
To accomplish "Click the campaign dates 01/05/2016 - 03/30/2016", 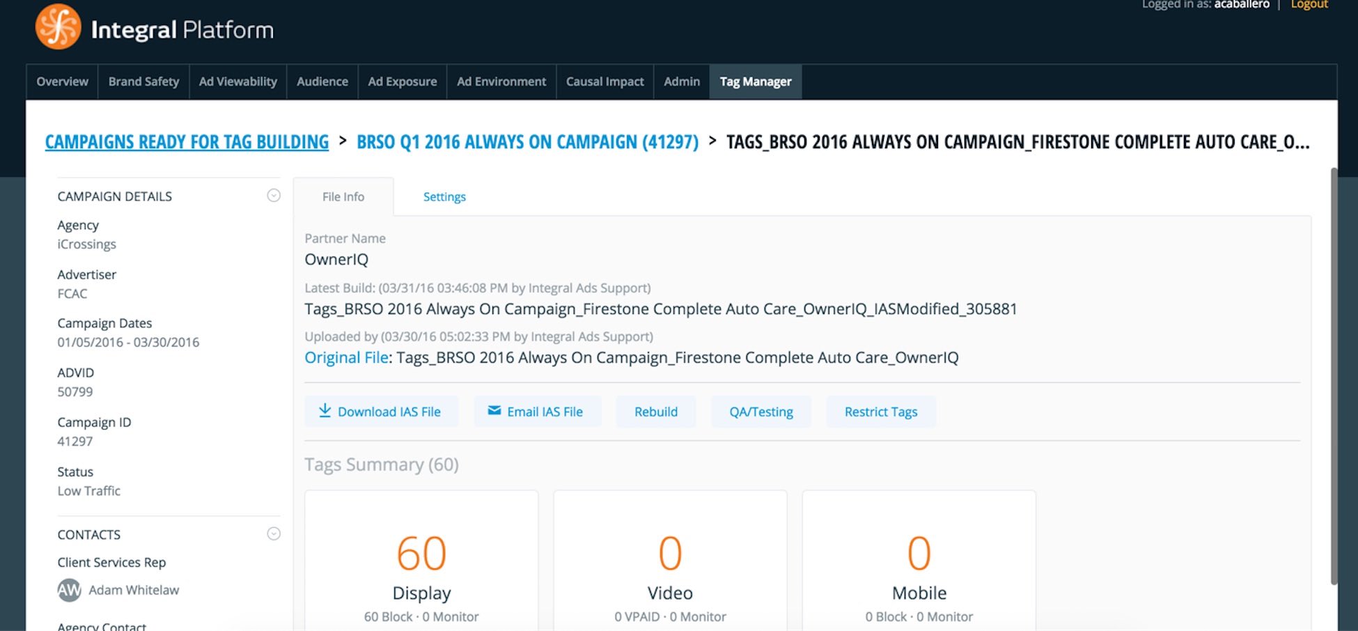I will [x=128, y=343].
